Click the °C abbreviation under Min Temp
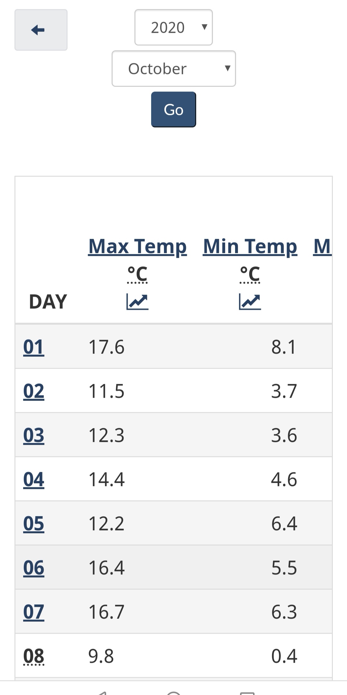This screenshot has height=695, width=347. 250,274
